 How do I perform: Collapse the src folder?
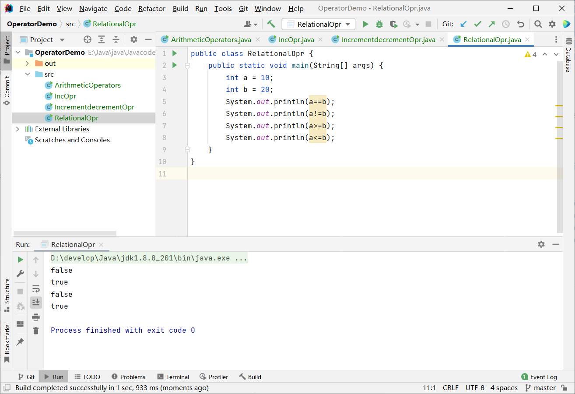(x=27, y=74)
